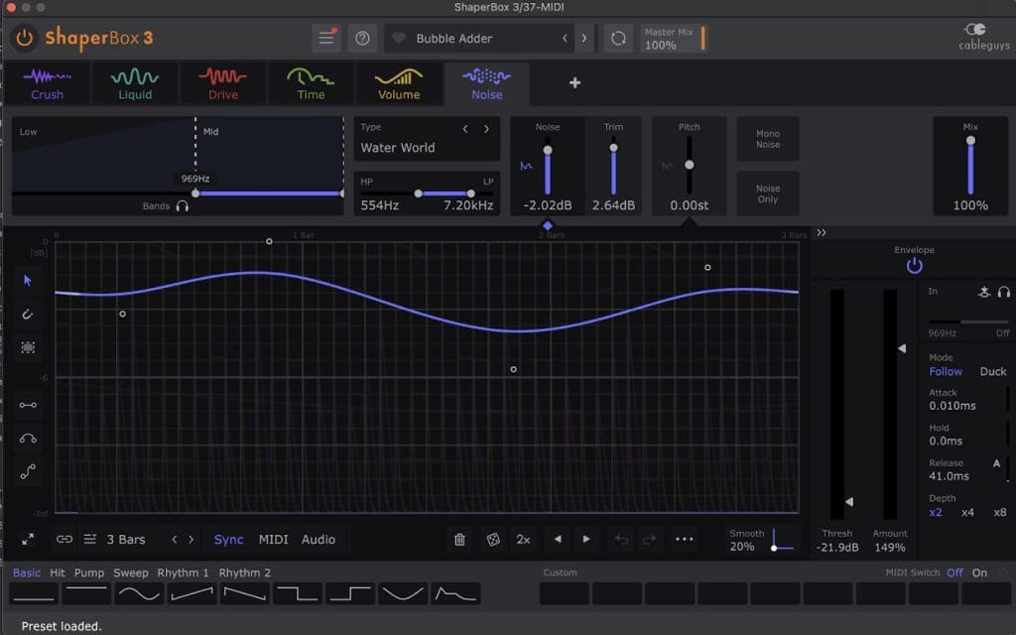Enable the Noise Only toggle
Image resolution: width=1016 pixels, height=635 pixels.
(x=768, y=193)
